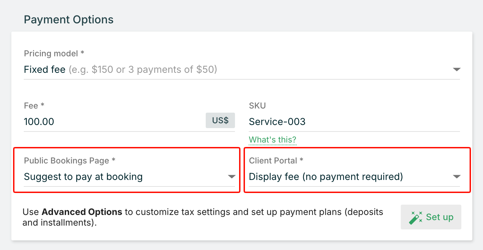This screenshot has height=250, width=483.
Task: Select the "Fixed fee" pricing model value
Action: pyautogui.click(x=45, y=70)
